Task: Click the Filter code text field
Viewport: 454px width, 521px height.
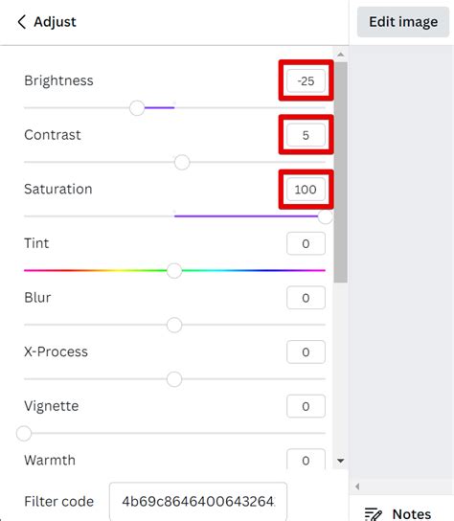Action: [x=198, y=501]
